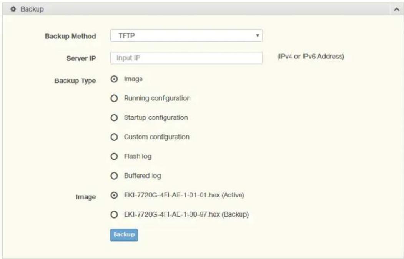This screenshot has height=259, width=404.
Task: Click the Backup Type label
Action: pos(75,81)
